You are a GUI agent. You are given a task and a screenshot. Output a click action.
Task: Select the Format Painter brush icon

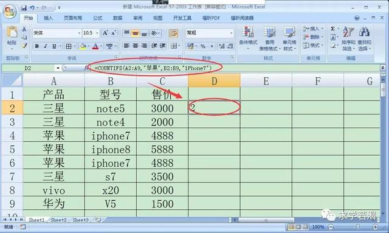[24, 46]
